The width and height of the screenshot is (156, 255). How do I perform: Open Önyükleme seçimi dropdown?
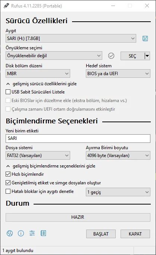[54, 56]
